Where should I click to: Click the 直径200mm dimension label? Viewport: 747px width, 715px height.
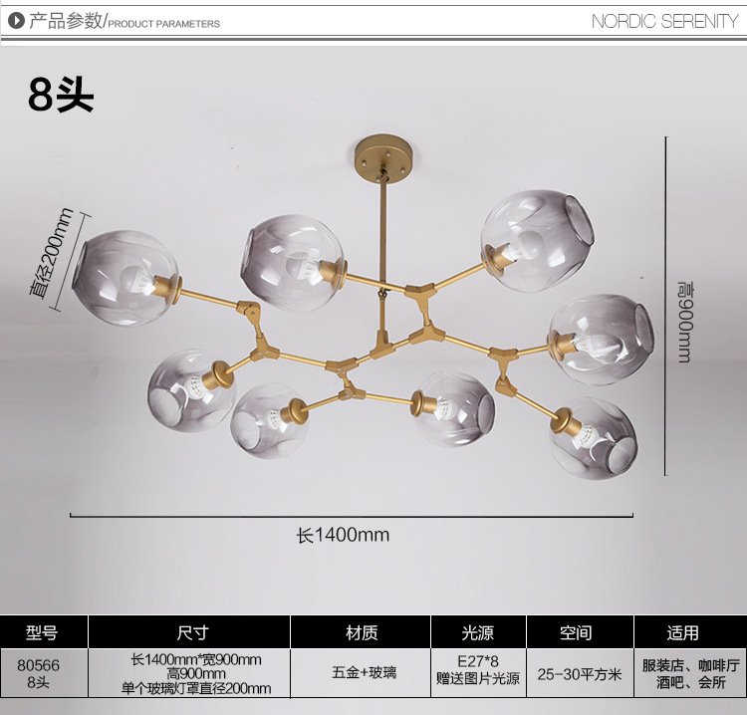coord(51,253)
